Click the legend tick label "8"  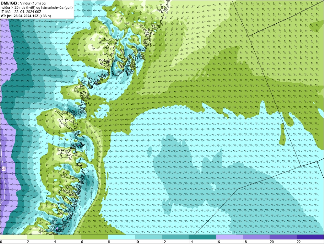[109, 242]
